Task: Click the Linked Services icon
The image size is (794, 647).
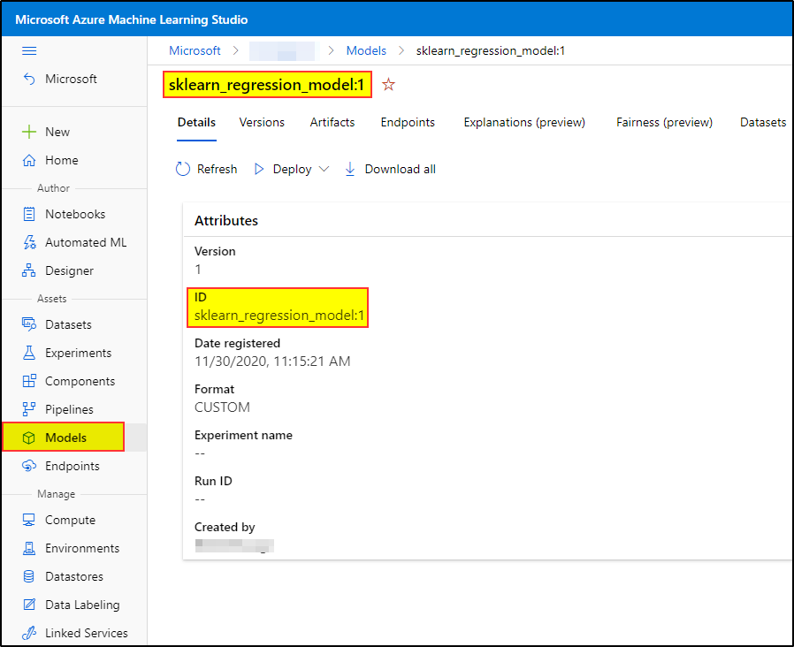Action: tap(29, 634)
